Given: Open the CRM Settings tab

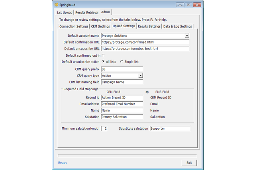Looking at the screenshot, I should pyautogui.click(x=100, y=26).
